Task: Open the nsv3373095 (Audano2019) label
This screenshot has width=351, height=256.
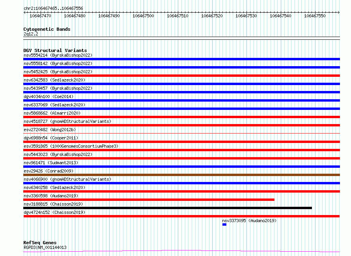Action: [x=249, y=221]
